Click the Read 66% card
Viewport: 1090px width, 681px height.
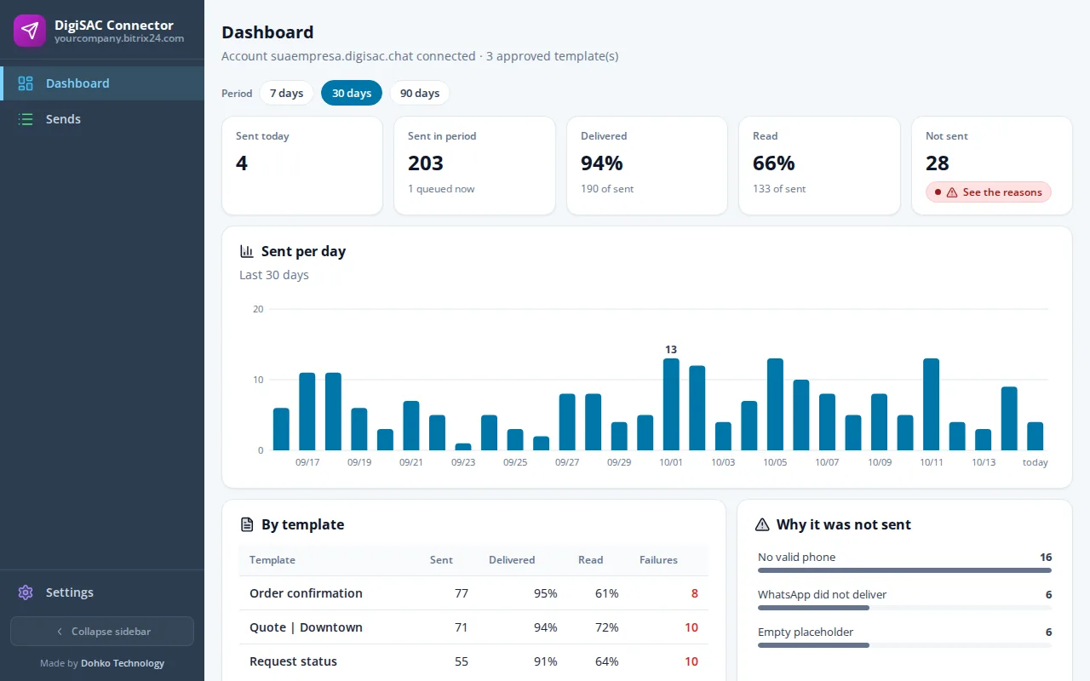tap(819, 166)
